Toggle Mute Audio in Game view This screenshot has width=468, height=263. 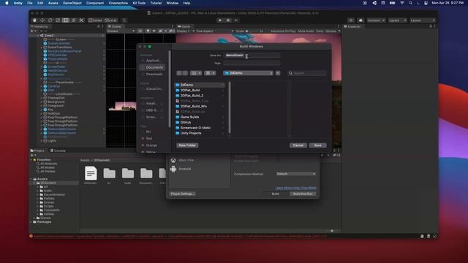coord(306,31)
